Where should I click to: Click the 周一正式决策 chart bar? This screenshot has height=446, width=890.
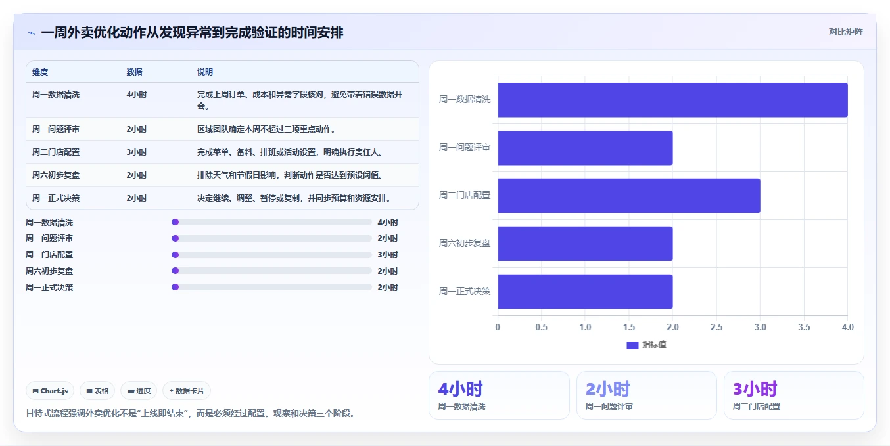pos(585,292)
